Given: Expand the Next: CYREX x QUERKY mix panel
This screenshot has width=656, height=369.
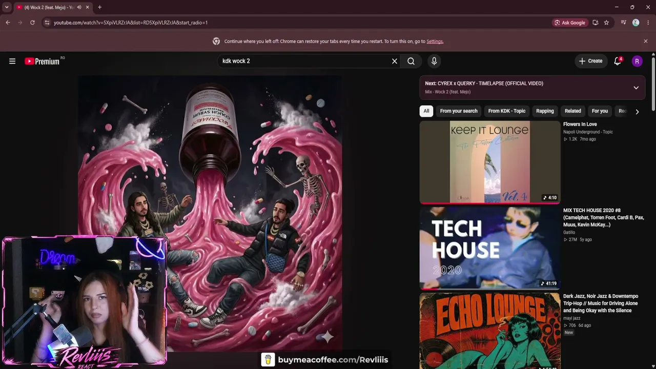Looking at the screenshot, I should pos(636,88).
